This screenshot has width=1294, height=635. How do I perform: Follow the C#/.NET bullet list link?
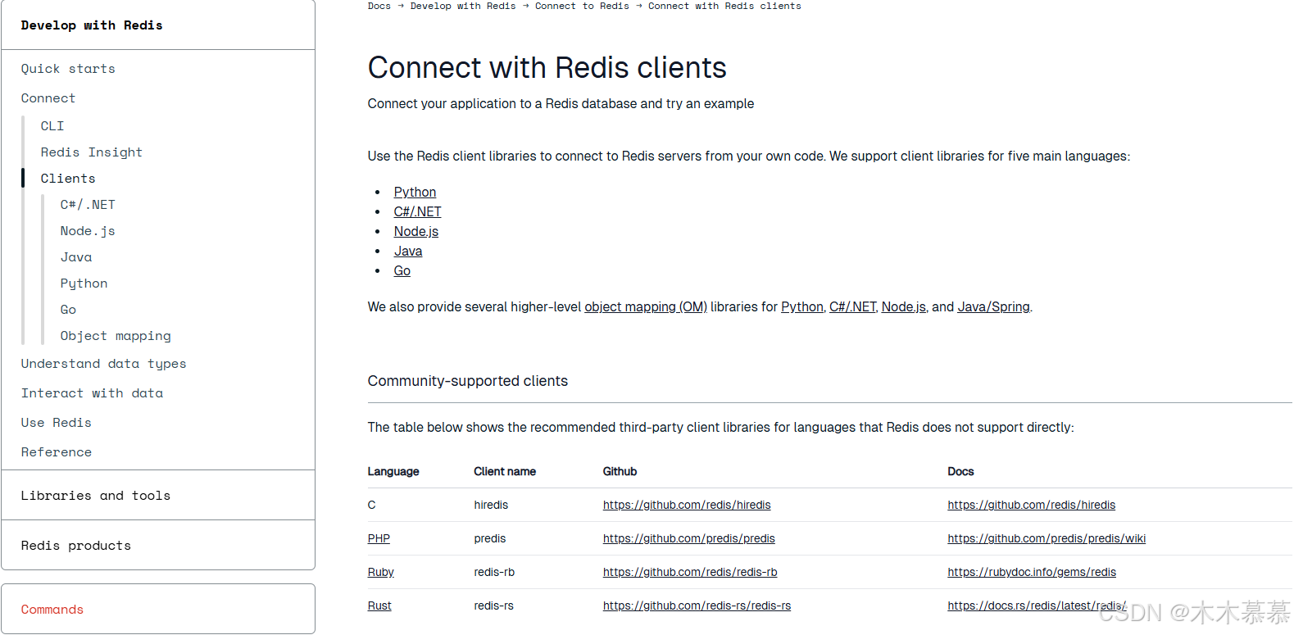coord(417,211)
